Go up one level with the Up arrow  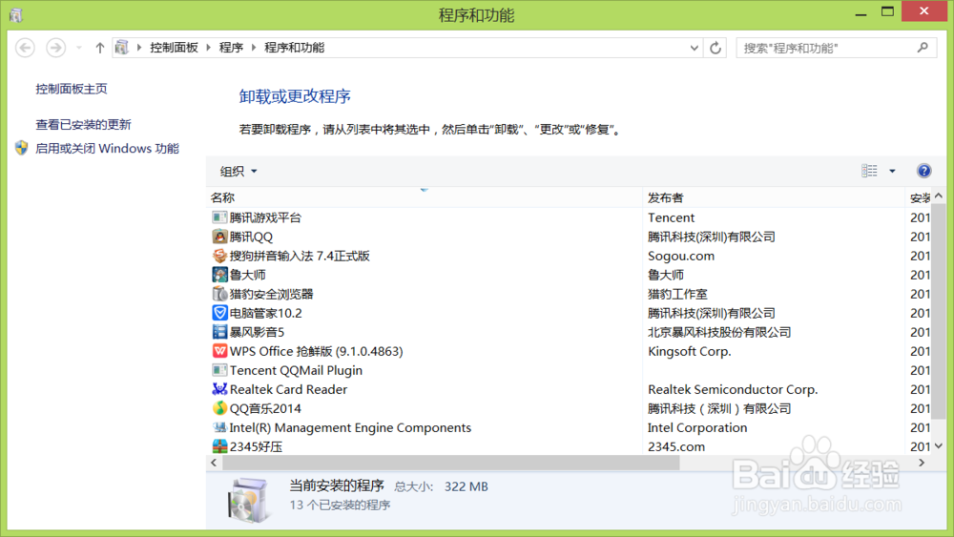click(x=100, y=48)
